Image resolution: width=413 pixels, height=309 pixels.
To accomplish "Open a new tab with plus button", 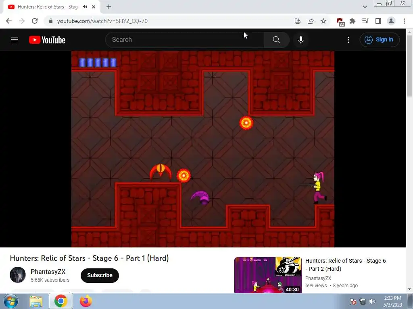I will tap(109, 7).
